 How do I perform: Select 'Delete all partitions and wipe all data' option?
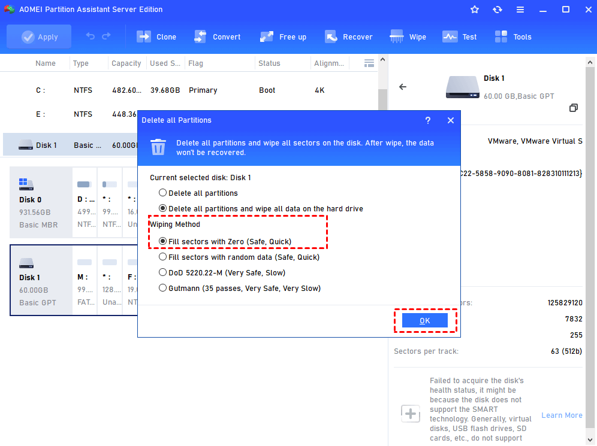click(261, 209)
